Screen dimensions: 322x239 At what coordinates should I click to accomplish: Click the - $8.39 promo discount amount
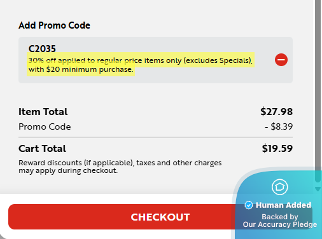coord(279,126)
